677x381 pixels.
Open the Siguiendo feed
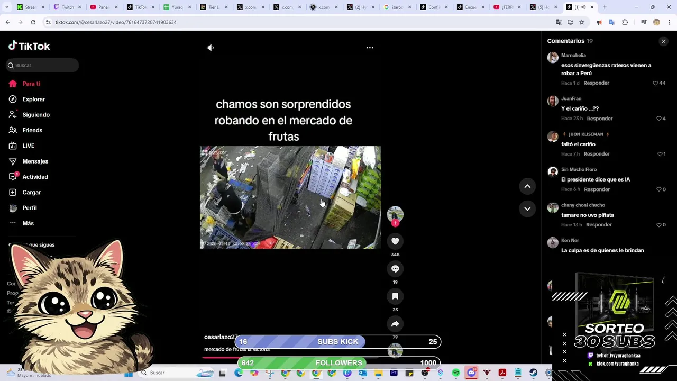point(36,115)
